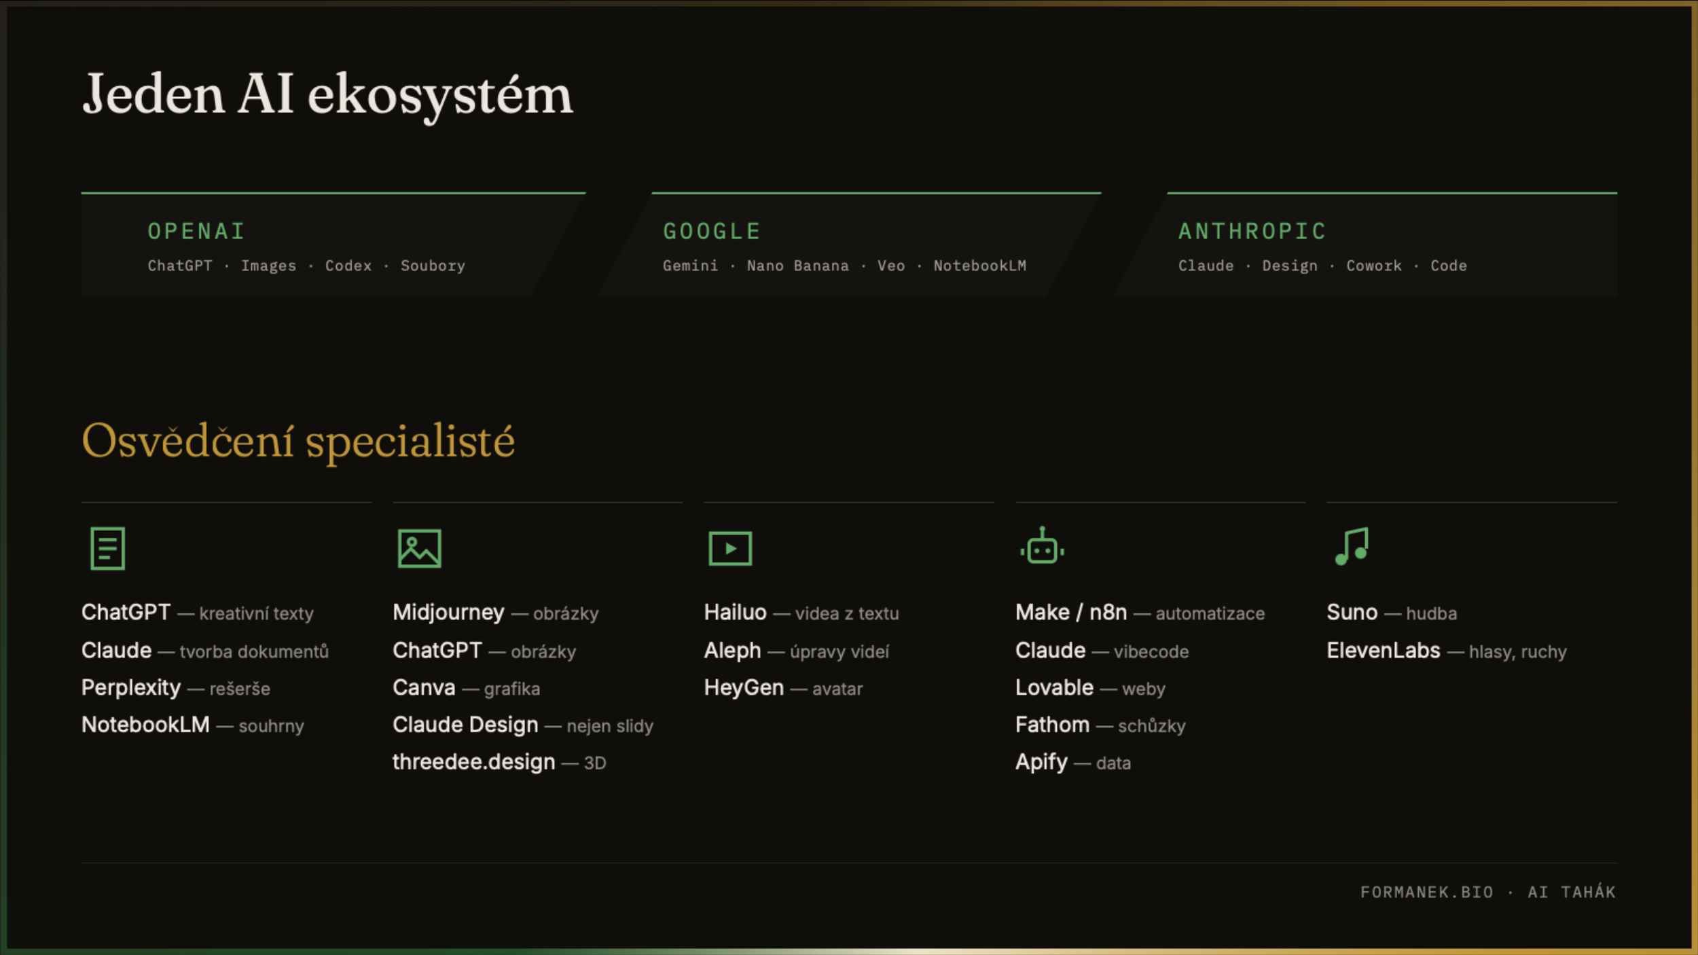
Task: Click "Images" in the OpenAI card
Action: point(269,266)
